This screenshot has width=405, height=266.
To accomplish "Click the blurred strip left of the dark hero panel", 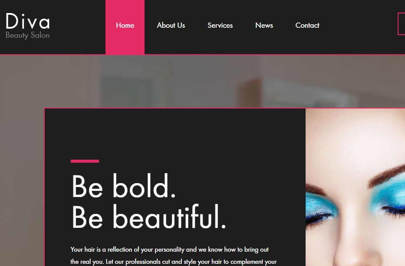I will (x=22, y=187).
